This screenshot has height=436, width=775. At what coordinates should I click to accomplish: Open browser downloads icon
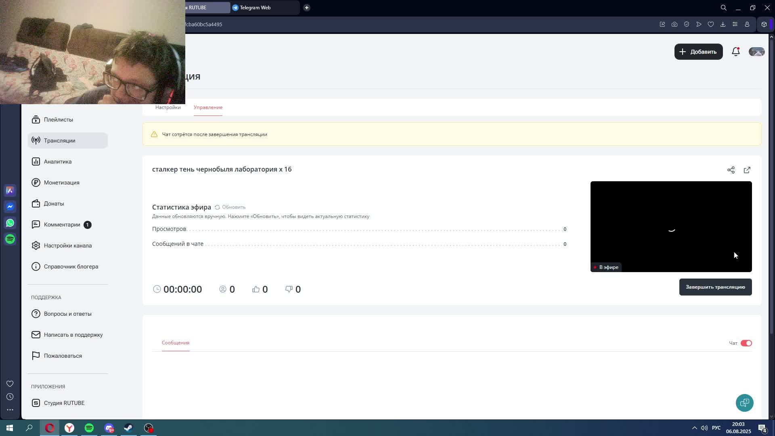pos(723,24)
